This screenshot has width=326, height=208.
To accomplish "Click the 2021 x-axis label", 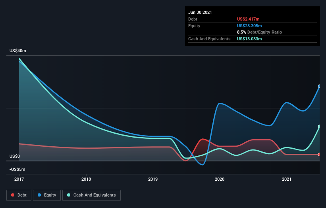I will pyautogui.click(x=287, y=179).
